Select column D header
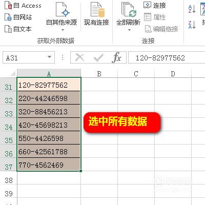205x205 pixels. tap(173, 74)
